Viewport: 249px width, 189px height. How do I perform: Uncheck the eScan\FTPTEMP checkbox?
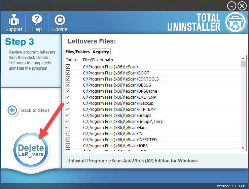(68, 109)
